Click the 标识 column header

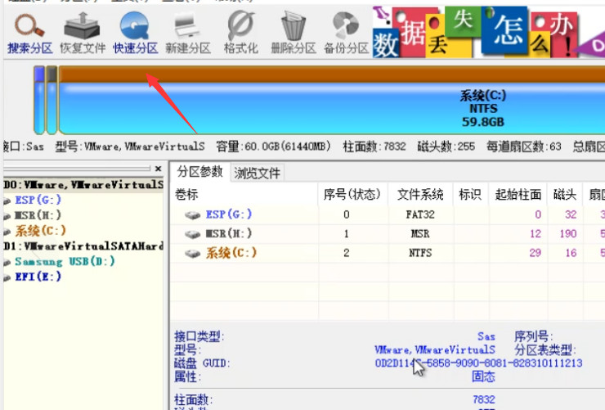click(470, 194)
